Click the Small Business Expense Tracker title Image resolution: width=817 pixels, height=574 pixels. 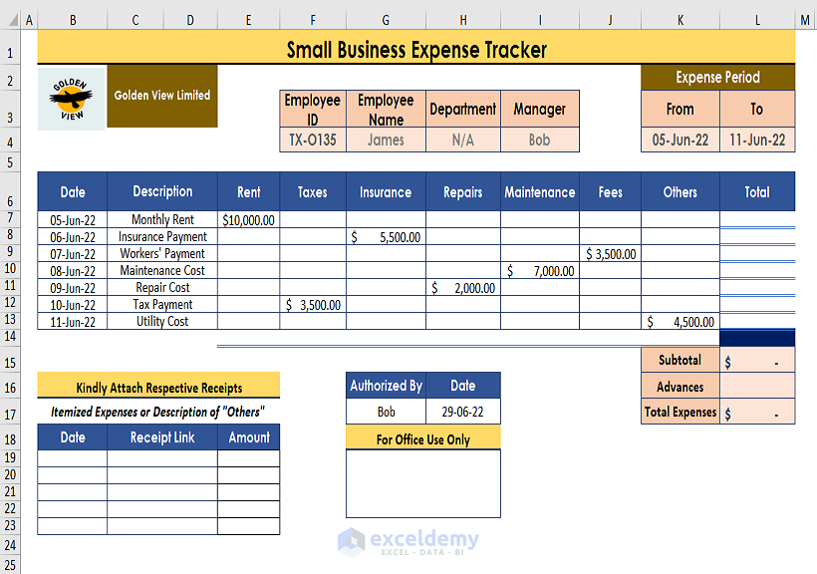(x=416, y=49)
